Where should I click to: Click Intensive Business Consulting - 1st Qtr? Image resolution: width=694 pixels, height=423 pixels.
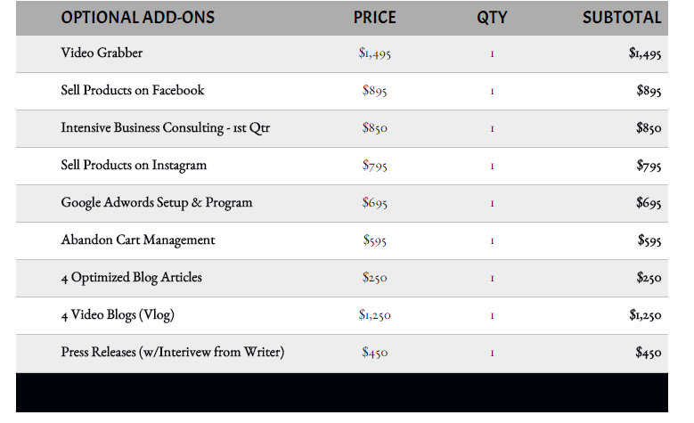pos(166,127)
